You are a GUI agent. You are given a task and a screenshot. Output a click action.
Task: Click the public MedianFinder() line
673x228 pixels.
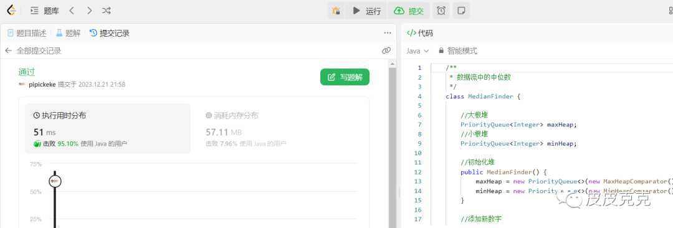pyautogui.click(x=504, y=172)
